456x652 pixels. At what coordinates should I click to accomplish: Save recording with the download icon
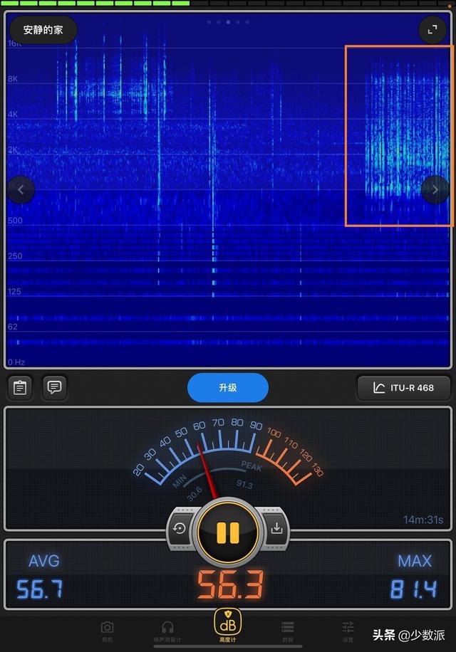[276, 528]
